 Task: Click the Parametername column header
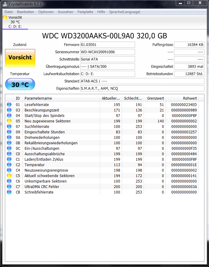(61, 98)
